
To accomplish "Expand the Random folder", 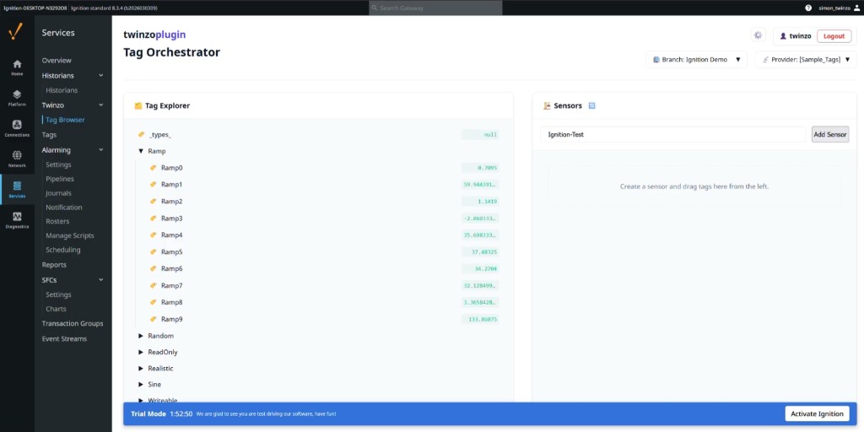I will coord(141,336).
